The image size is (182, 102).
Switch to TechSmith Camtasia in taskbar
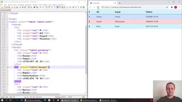pos(89,100)
